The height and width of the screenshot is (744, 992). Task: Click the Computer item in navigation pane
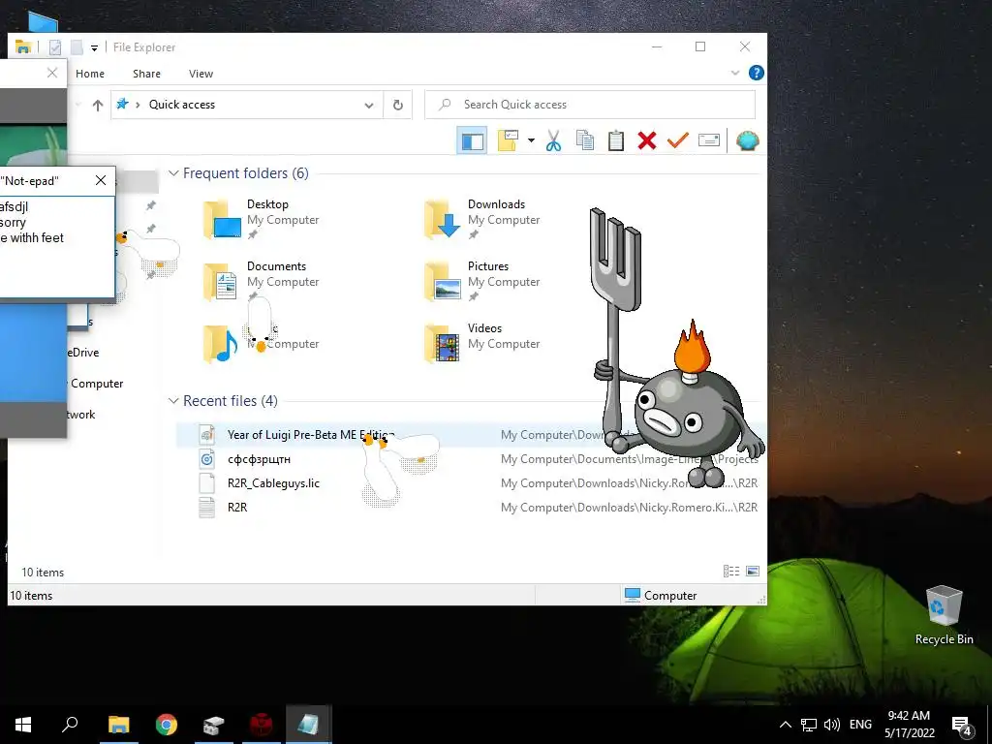(96, 384)
